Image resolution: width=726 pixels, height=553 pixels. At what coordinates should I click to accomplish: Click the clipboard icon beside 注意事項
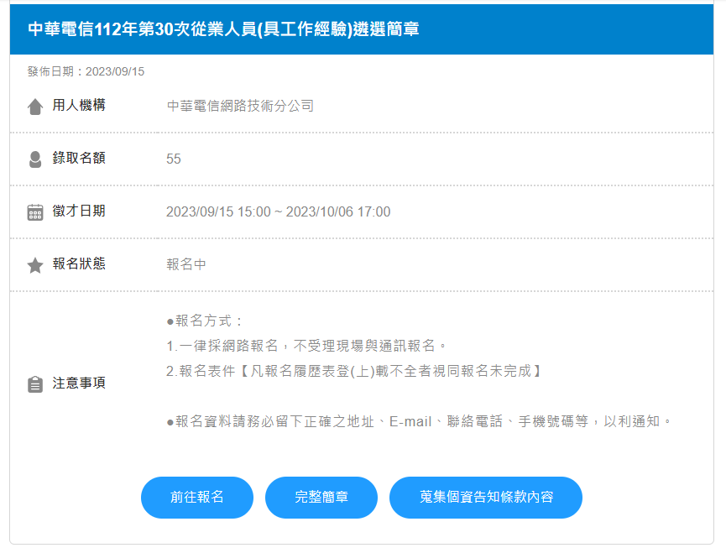[35, 384]
